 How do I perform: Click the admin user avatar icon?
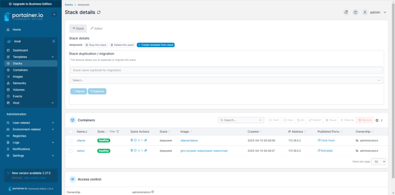coord(365,12)
